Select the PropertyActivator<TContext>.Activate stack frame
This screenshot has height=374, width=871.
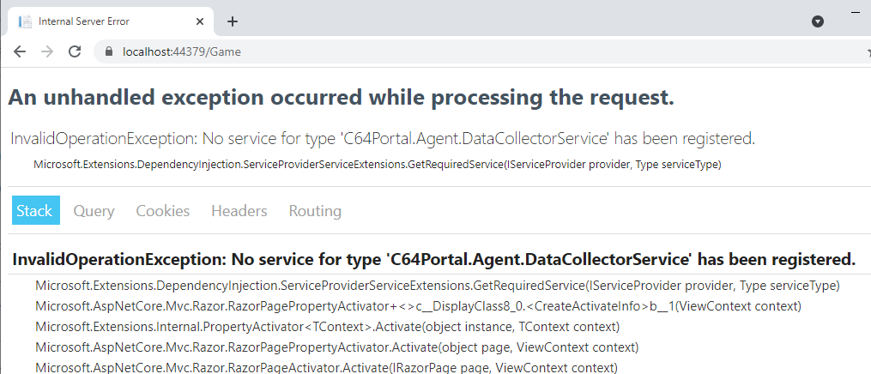pyautogui.click(x=327, y=326)
